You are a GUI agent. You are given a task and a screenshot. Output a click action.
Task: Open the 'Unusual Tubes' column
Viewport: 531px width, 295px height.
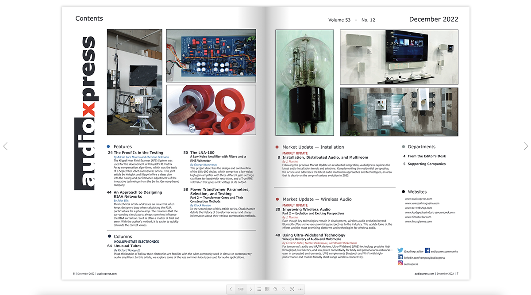click(127, 246)
